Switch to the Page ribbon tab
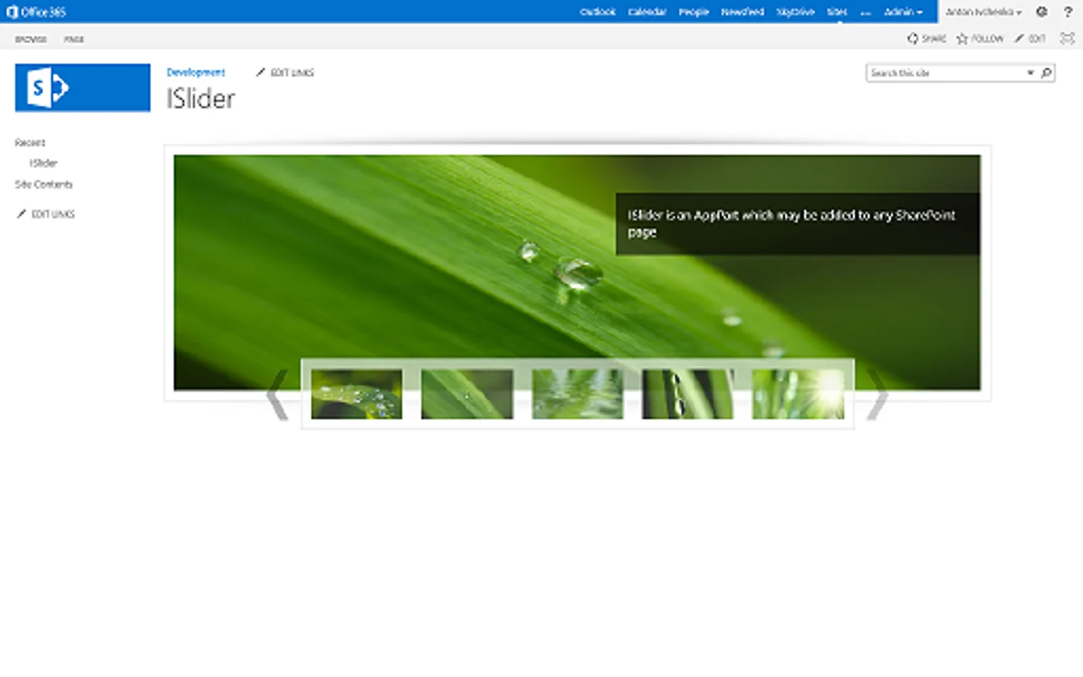Screen dimensions: 1083x677 click(74, 39)
